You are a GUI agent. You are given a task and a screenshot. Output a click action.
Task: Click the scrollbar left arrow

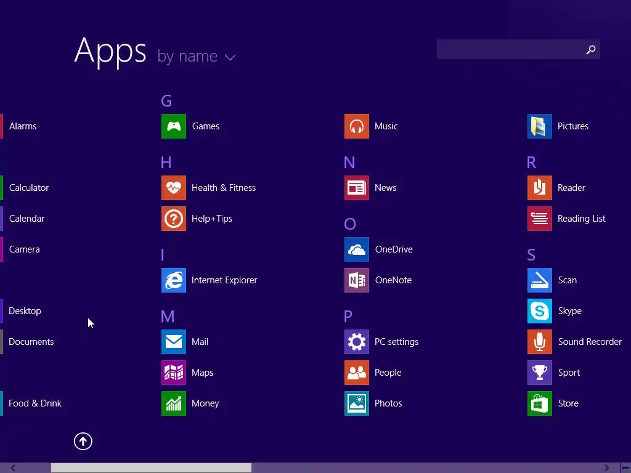pos(14,468)
